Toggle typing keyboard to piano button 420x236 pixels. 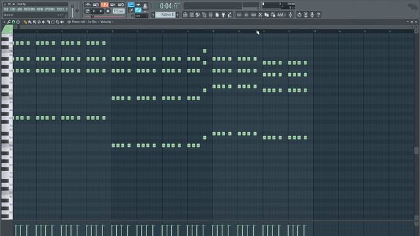[x=131, y=5]
